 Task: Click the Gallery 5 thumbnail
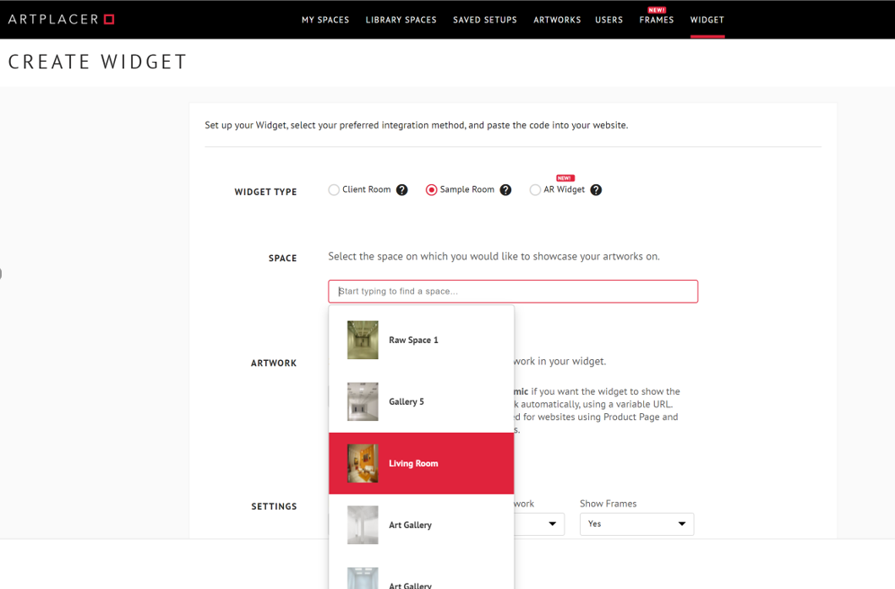(363, 401)
